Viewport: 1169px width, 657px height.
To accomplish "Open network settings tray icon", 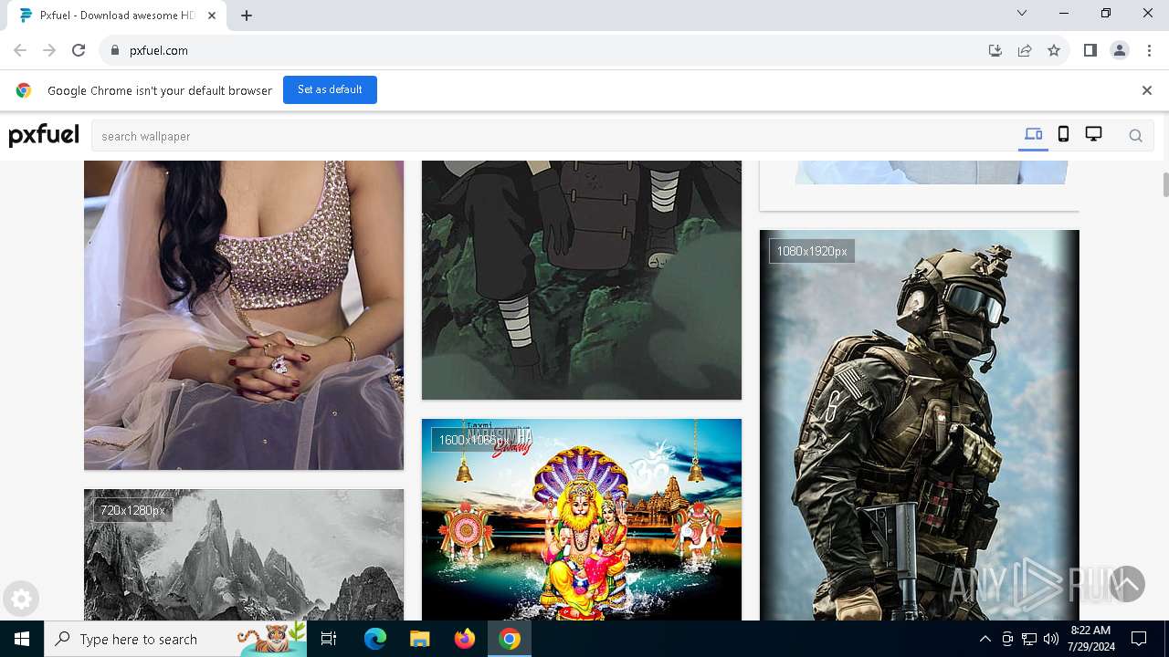I will [x=1029, y=639].
